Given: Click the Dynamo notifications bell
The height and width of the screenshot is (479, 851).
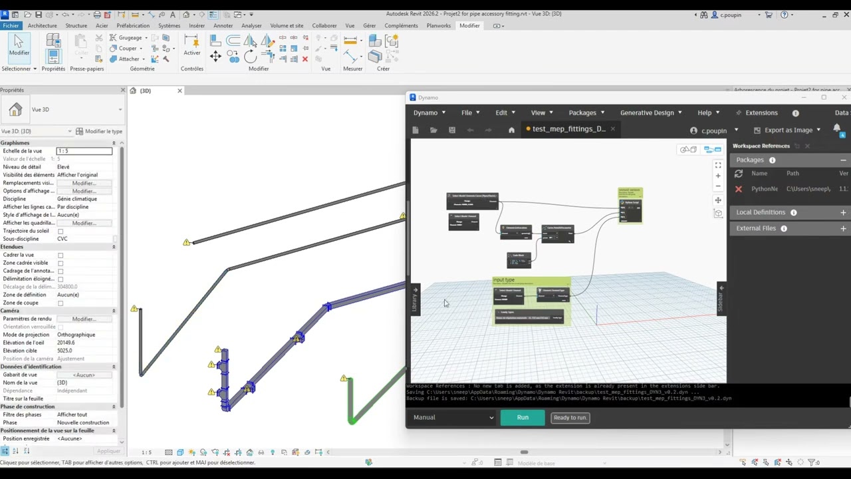Looking at the screenshot, I should pyautogui.click(x=837, y=128).
